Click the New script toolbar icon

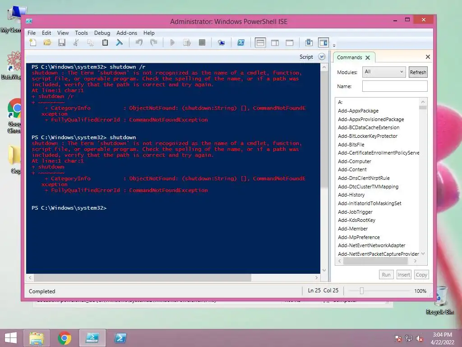[33, 43]
